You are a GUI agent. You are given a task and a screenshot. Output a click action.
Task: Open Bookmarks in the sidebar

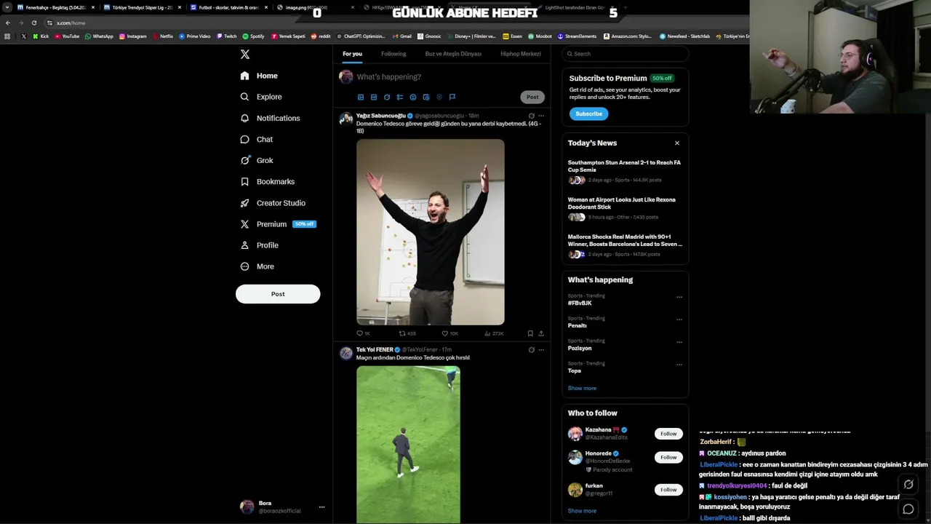[267, 181]
